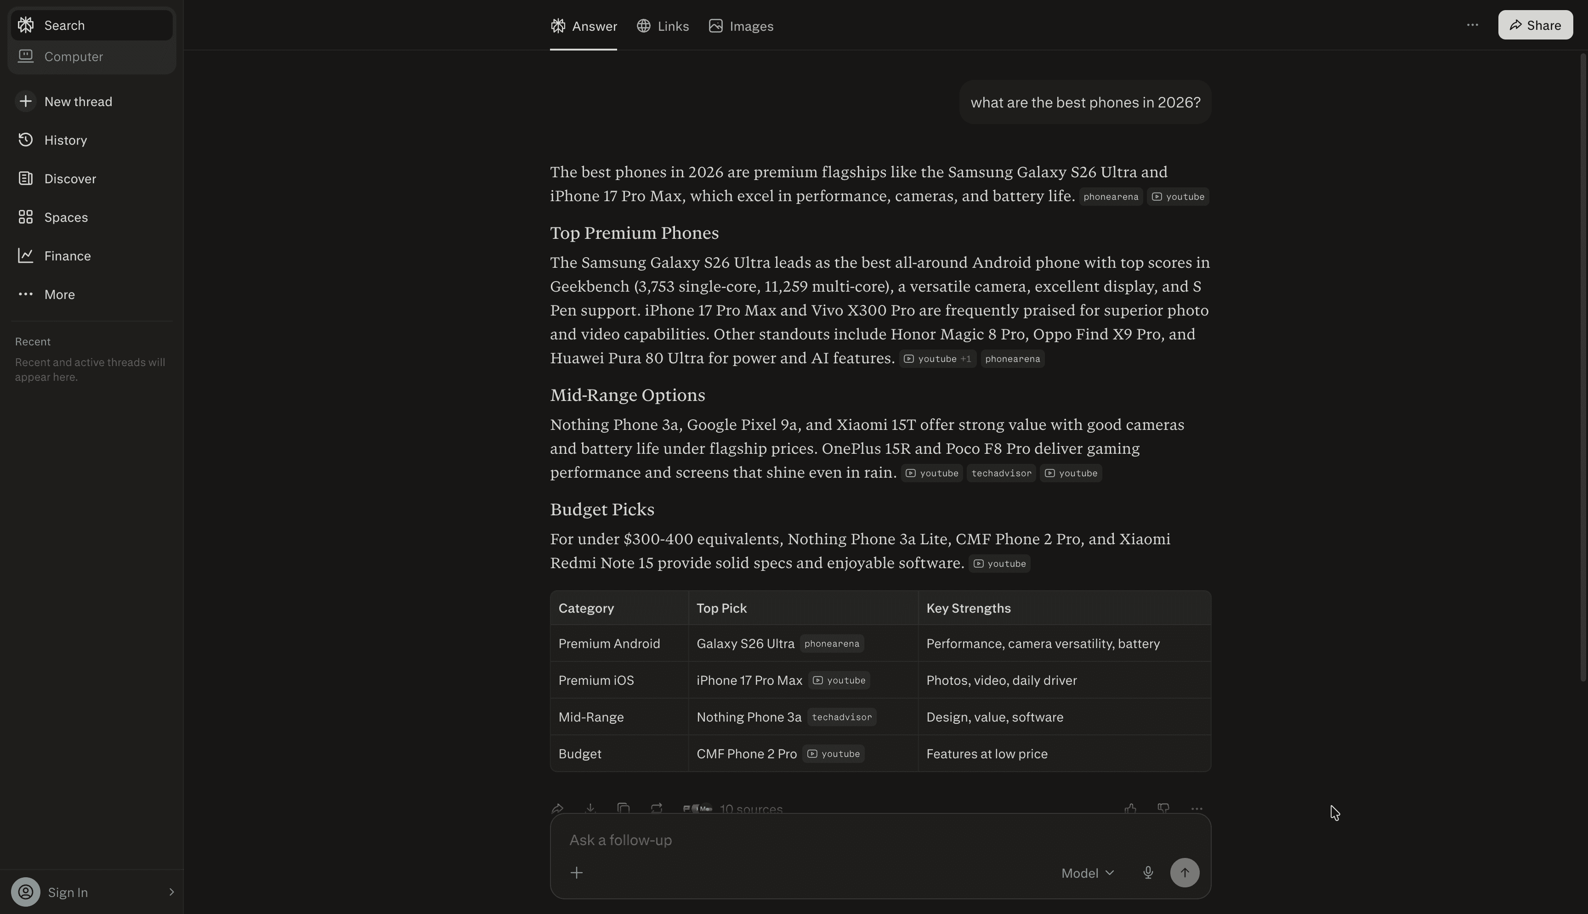Screen dimensions: 1588x914
Task: Click the vertical page scrollbar
Action: 1582,367
